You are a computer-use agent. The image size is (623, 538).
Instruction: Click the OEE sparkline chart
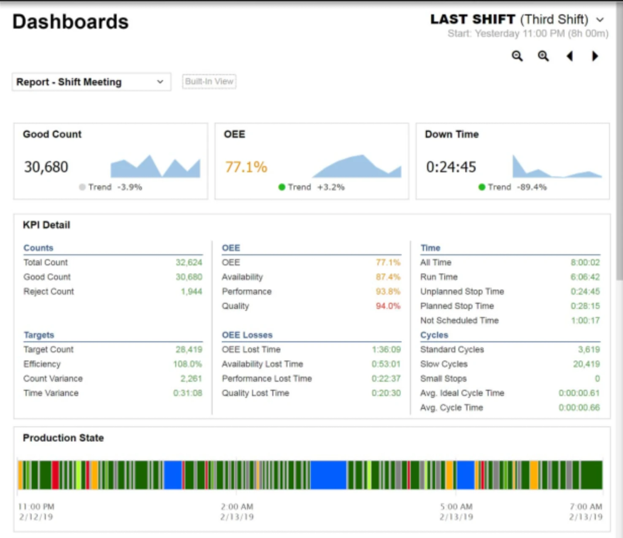pyautogui.click(x=356, y=166)
